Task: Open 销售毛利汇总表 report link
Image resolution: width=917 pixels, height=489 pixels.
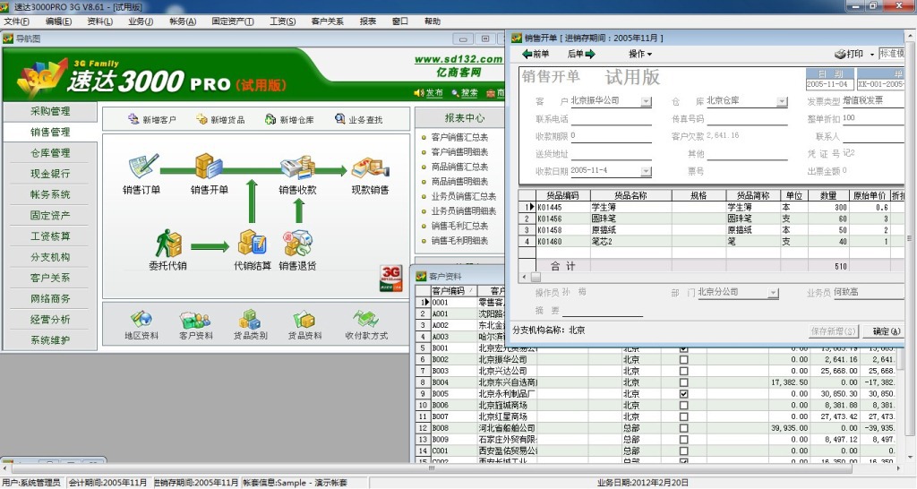Action: 459,226
